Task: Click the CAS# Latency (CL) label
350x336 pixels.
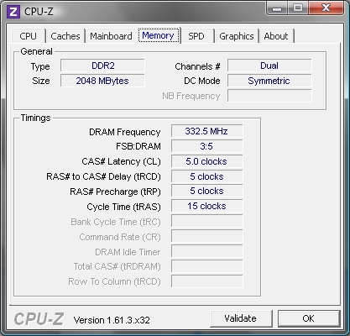Action: click(121, 161)
